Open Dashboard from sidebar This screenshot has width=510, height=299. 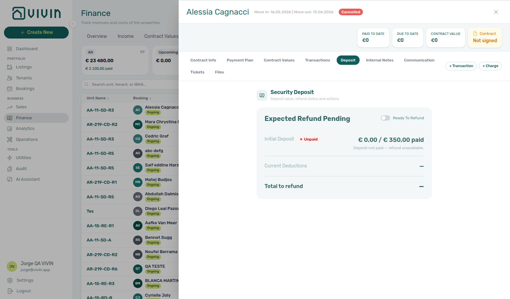(36, 49)
